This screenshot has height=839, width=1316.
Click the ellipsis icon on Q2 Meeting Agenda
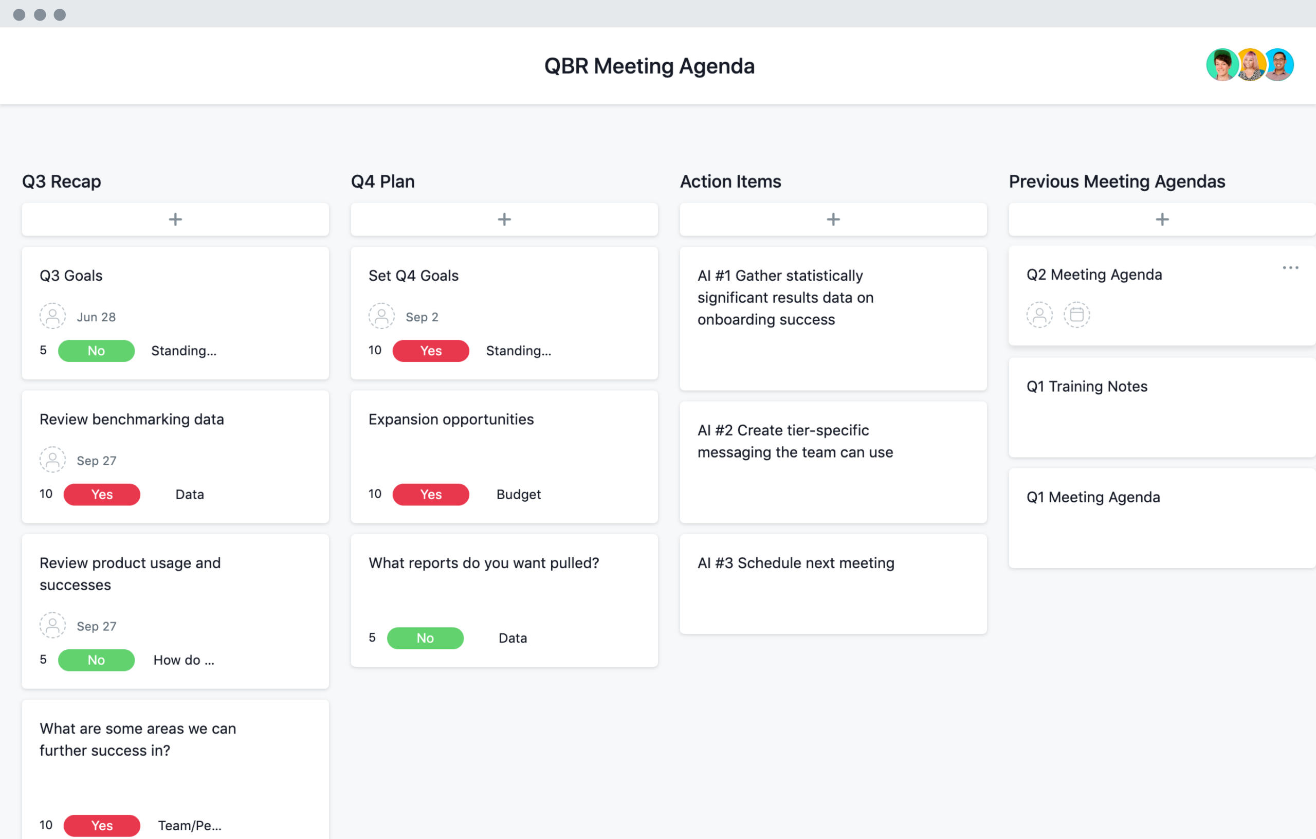click(x=1291, y=267)
